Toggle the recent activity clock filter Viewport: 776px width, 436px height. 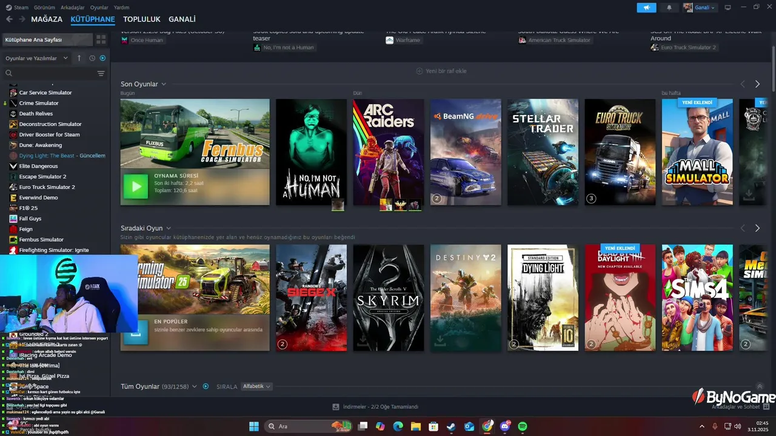(x=92, y=58)
